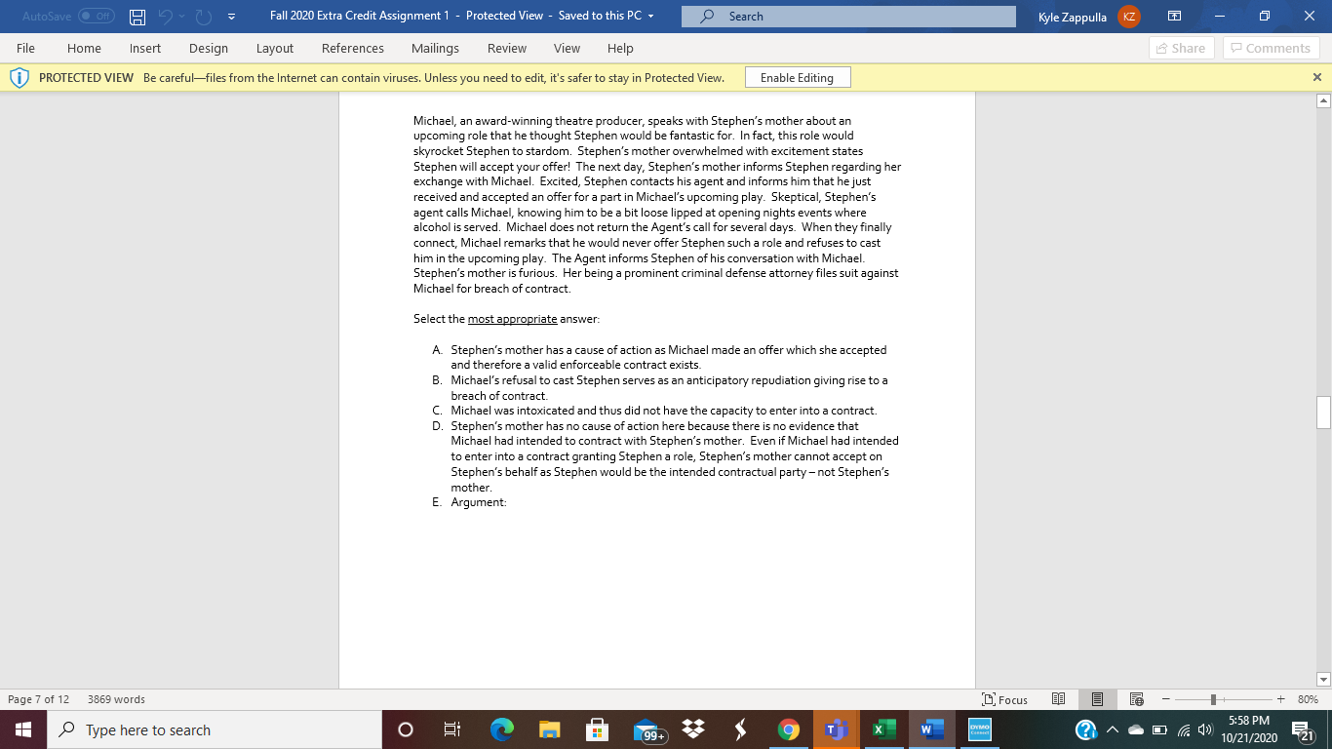
Task: Open Microsoft Teams from the taskbar
Action: click(x=836, y=729)
